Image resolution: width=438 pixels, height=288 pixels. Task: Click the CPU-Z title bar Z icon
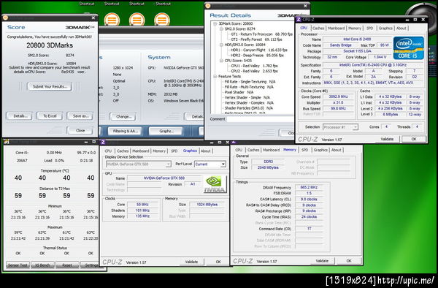pos(299,19)
